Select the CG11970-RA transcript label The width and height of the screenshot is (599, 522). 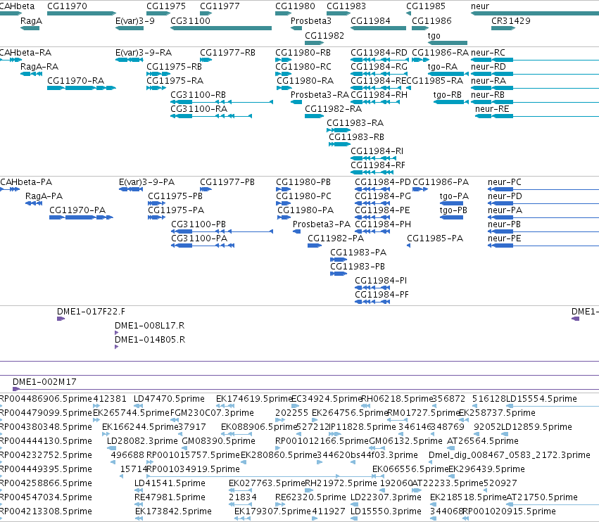coord(75,81)
